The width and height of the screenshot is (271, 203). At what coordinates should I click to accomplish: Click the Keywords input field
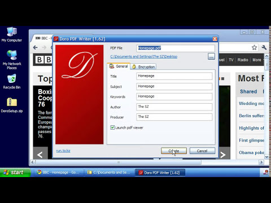pyautogui.click(x=174, y=96)
